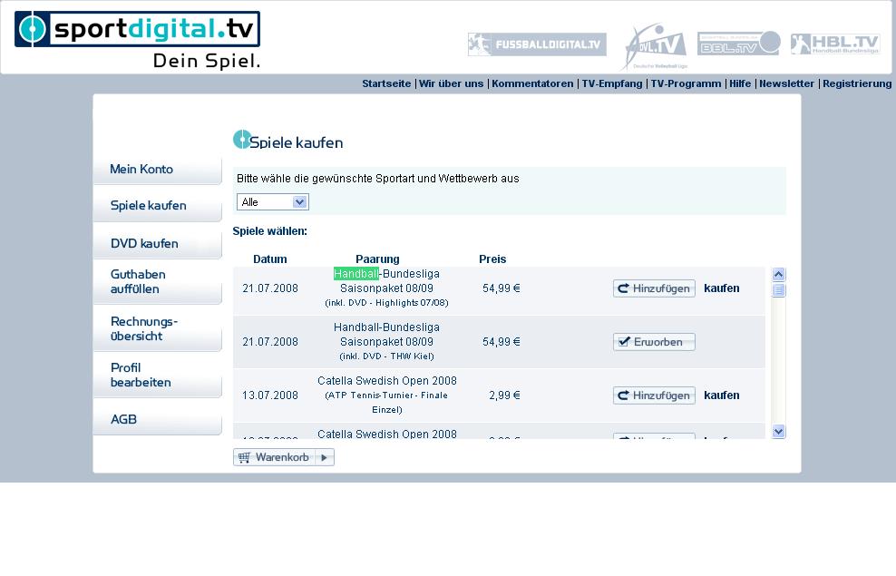Open Profil bearbeiten in the sidebar

[158, 376]
